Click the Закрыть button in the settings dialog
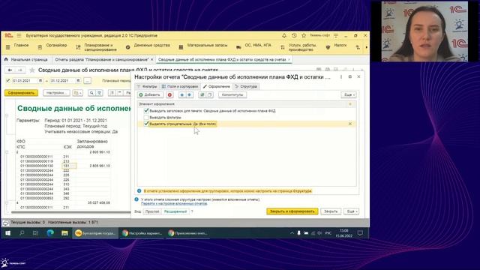This screenshot has height=270, width=480. click(x=331, y=211)
